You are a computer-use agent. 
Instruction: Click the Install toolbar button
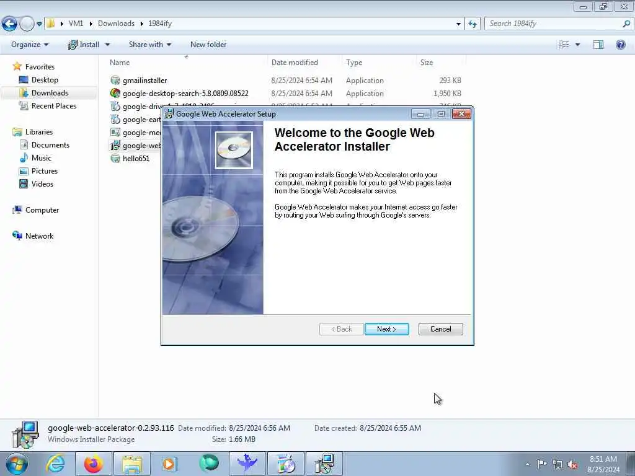(x=84, y=45)
